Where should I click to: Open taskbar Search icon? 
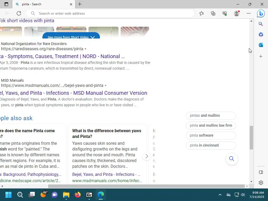(x=20, y=195)
